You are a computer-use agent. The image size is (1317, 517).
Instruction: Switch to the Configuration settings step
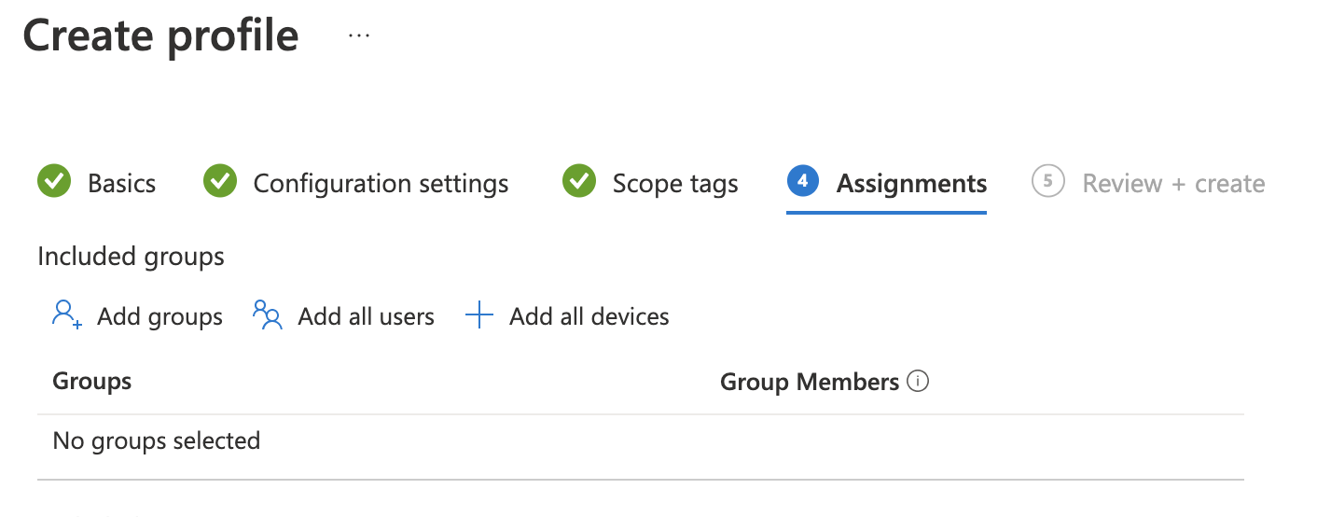click(381, 183)
